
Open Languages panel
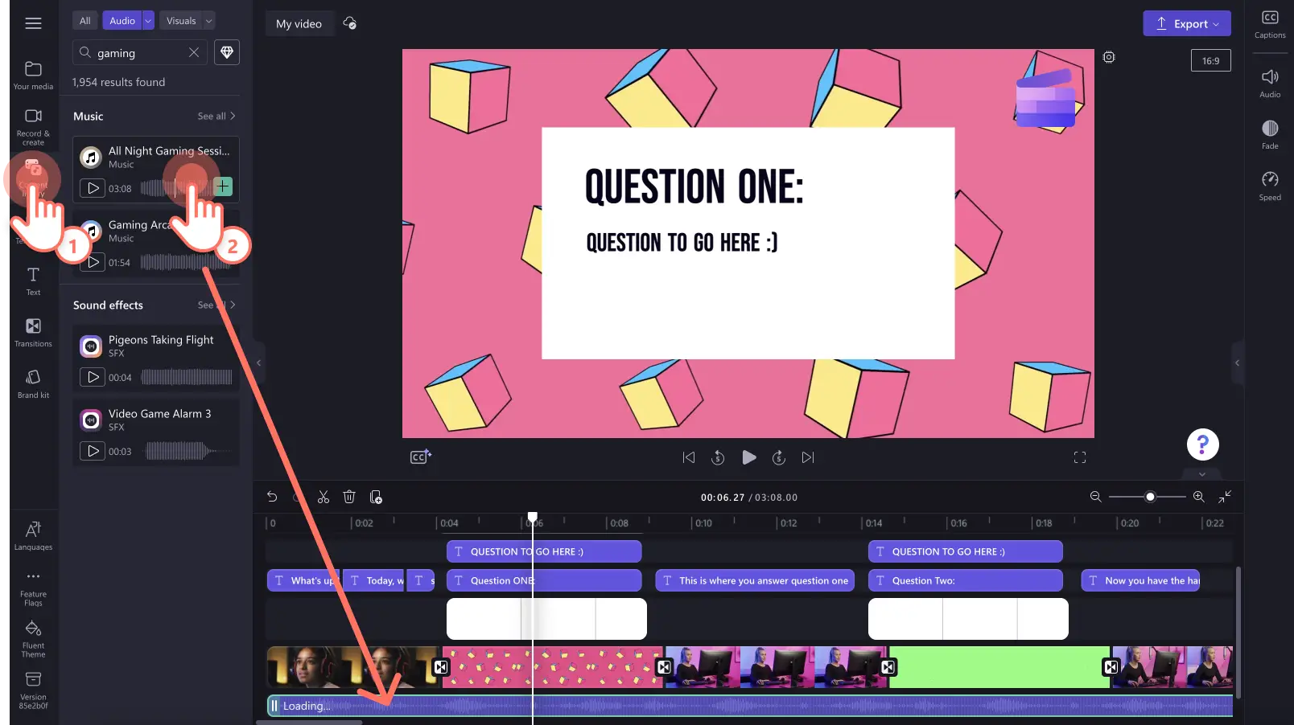pos(33,536)
